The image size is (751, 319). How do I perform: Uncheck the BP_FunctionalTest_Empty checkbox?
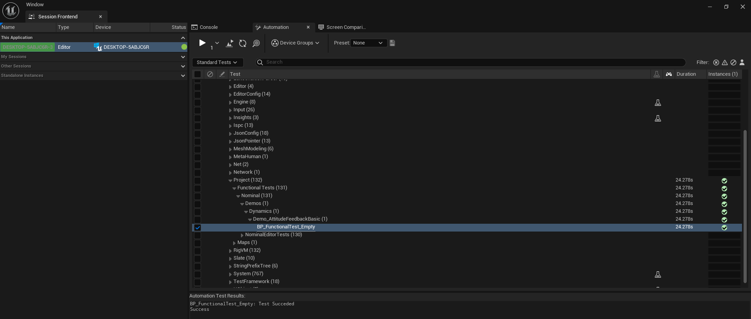[198, 228]
